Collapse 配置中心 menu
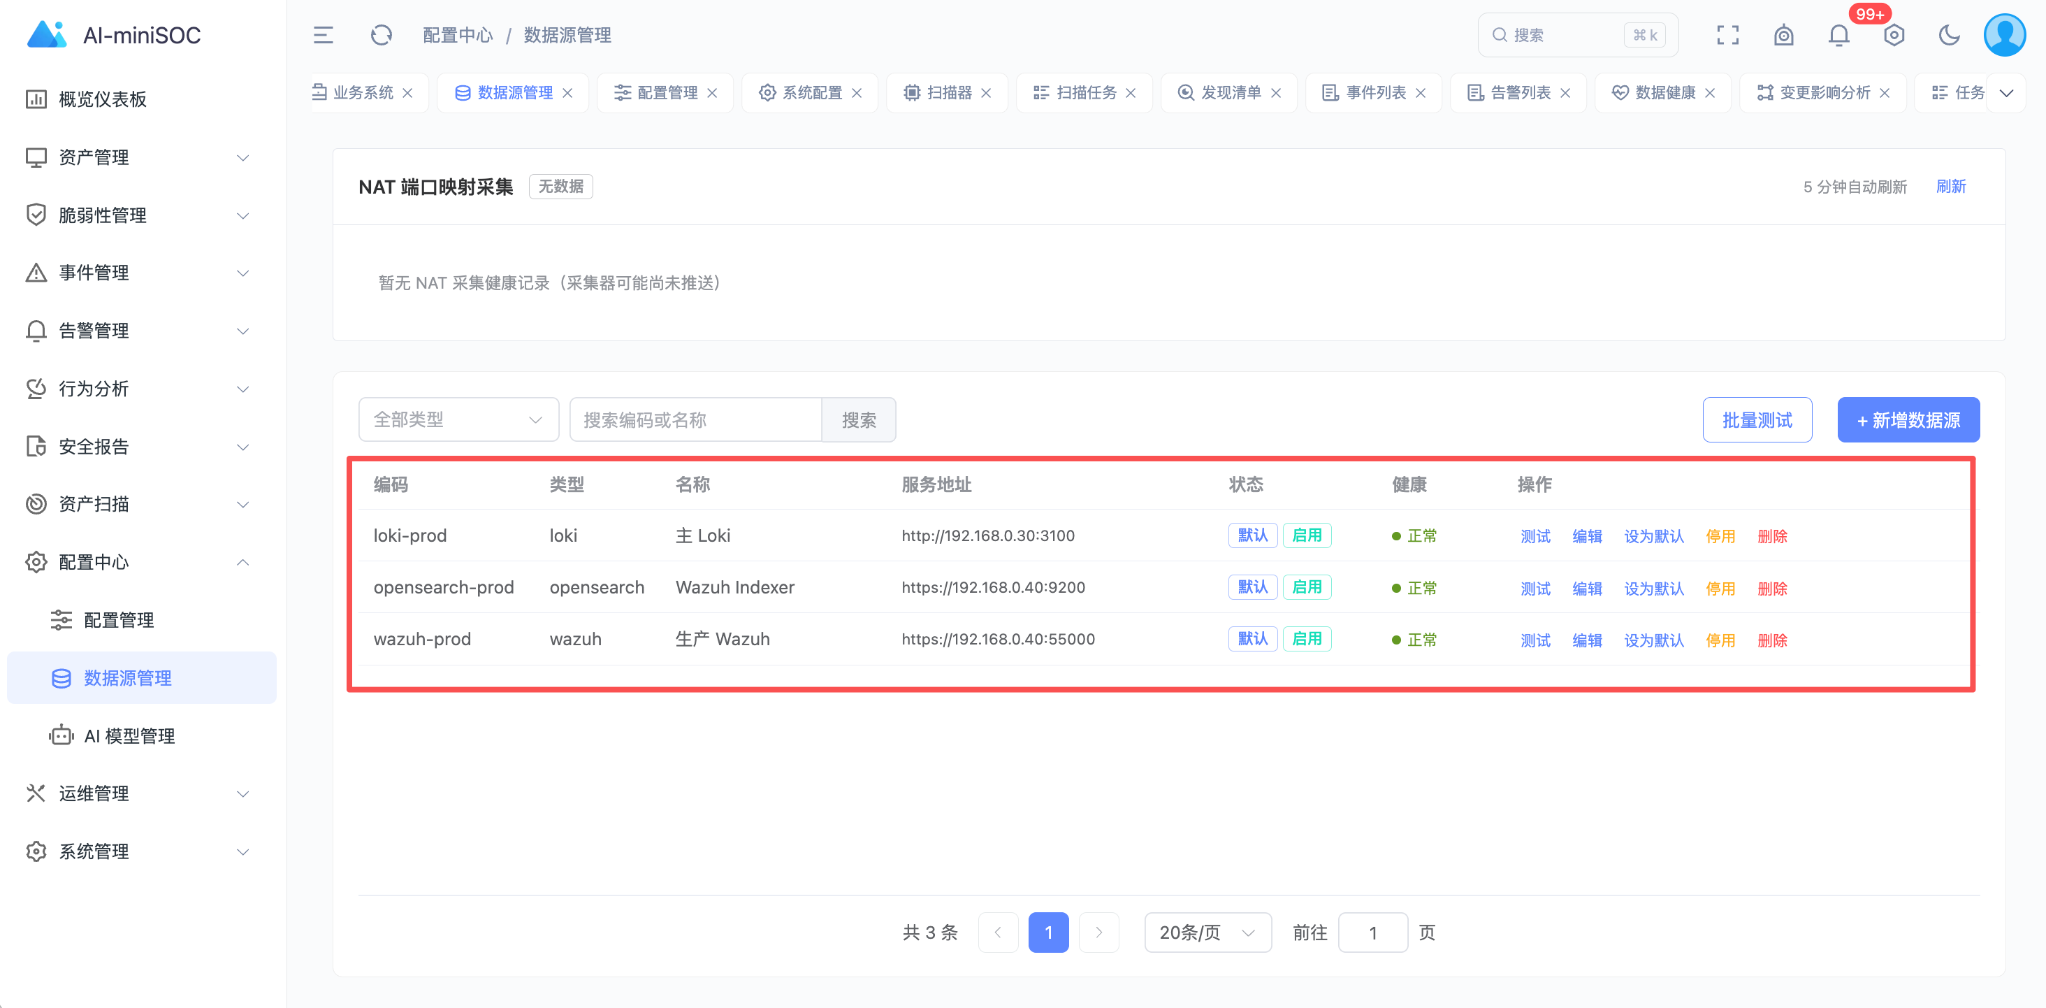Image resolution: width=2046 pixels, height=1008 pixels. 143,563
